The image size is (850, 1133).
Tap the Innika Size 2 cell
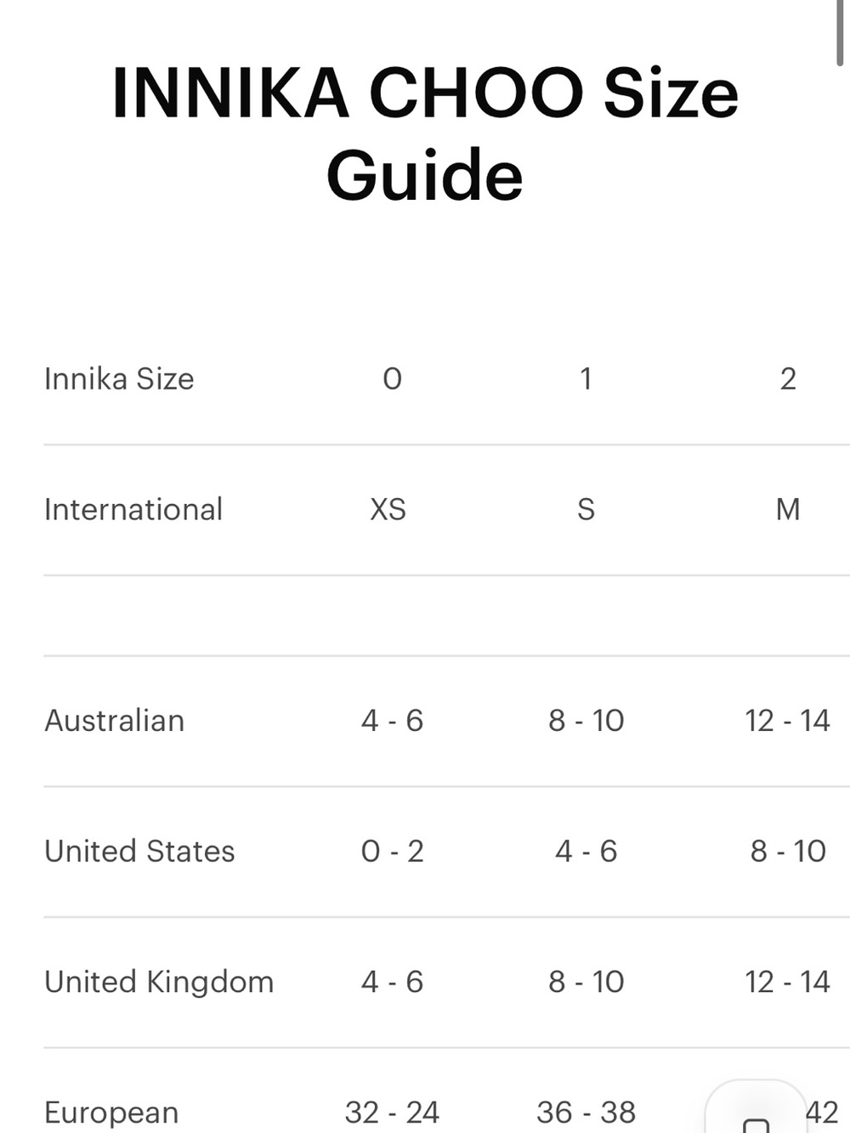(788, 378)
